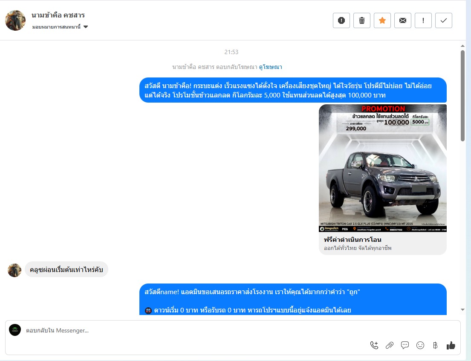Open นามข้าคือ คชสาร profile picture in header
This screenshot has height=361, width=471.
(15, 20)
